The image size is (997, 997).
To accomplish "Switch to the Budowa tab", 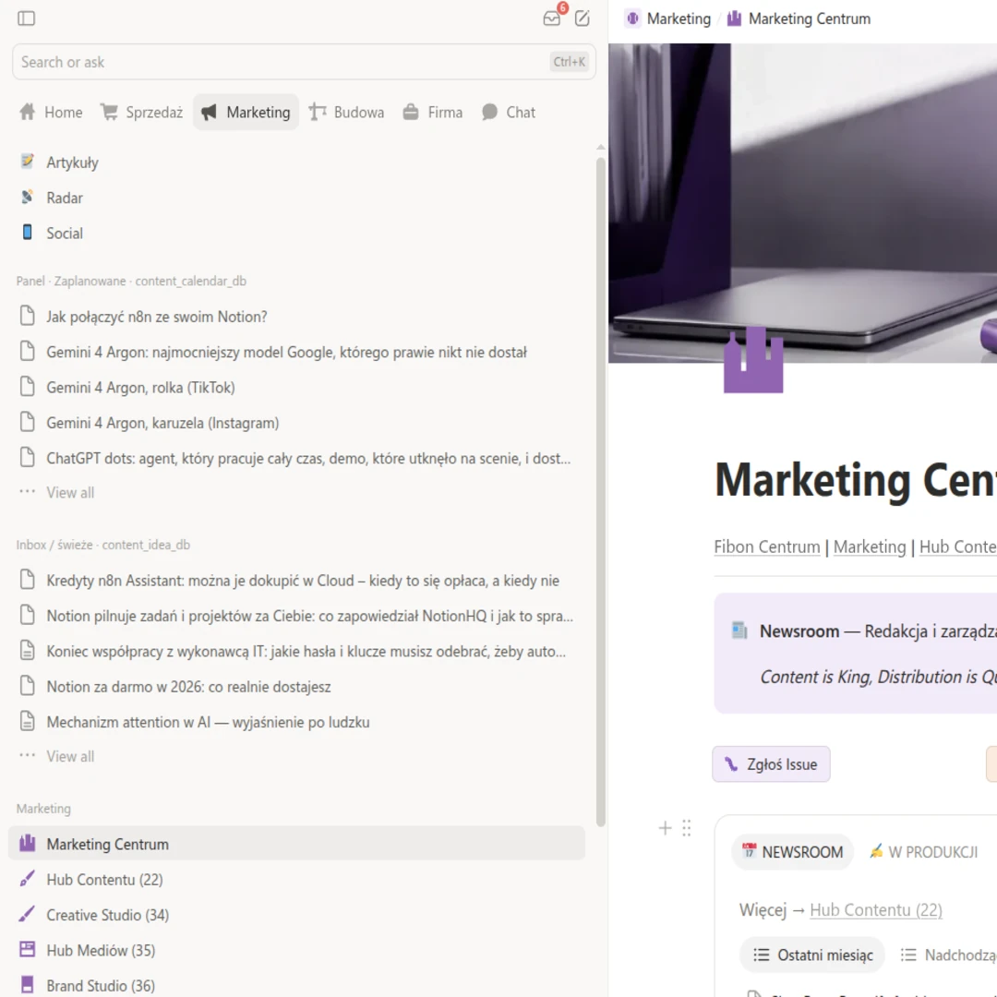I will [x=346, y=113].
